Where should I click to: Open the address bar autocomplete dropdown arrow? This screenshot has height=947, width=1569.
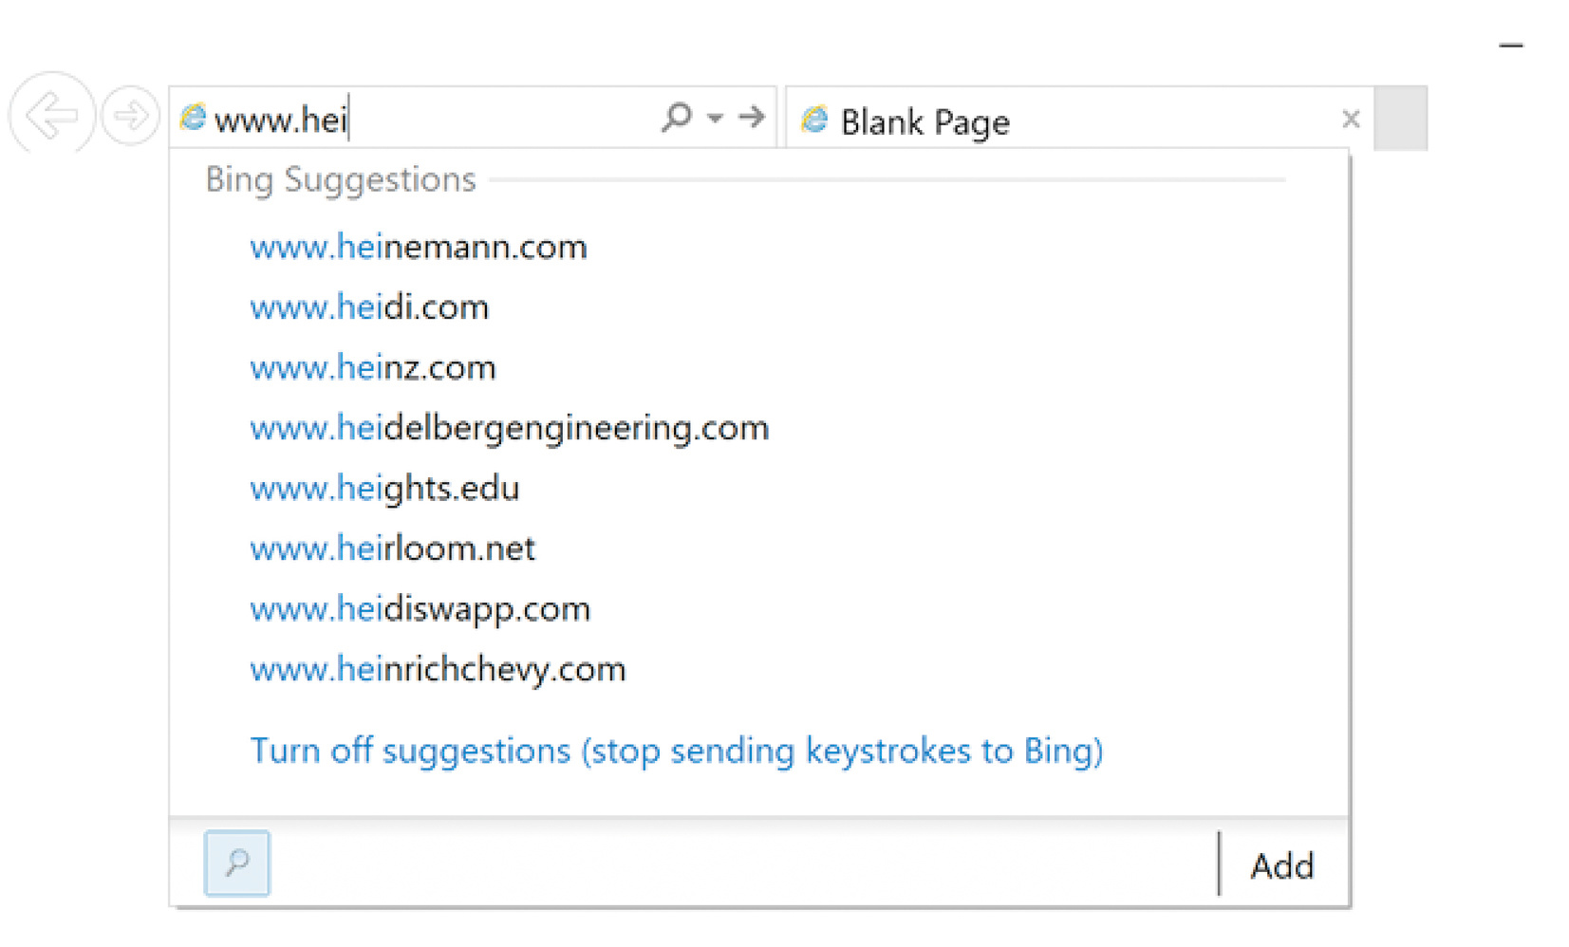[715, 118]
